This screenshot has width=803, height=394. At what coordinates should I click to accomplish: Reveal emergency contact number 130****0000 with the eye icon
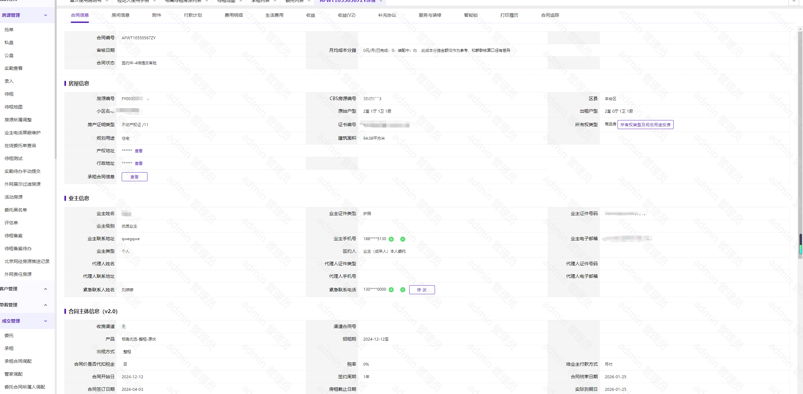(391, 289)
